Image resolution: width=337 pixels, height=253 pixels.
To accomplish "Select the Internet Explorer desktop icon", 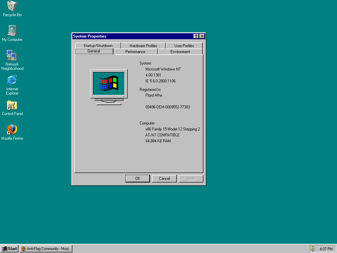I will click(x=12, y=80).
